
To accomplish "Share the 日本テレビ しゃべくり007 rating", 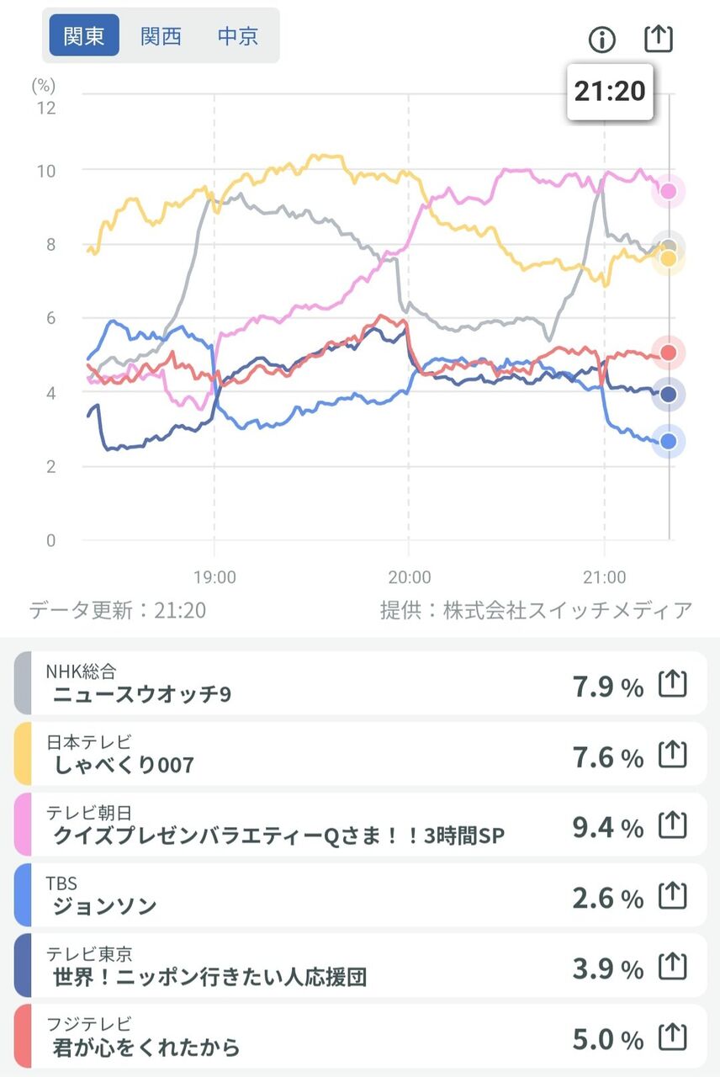I will pyautogui.click(x=672, y=755).
